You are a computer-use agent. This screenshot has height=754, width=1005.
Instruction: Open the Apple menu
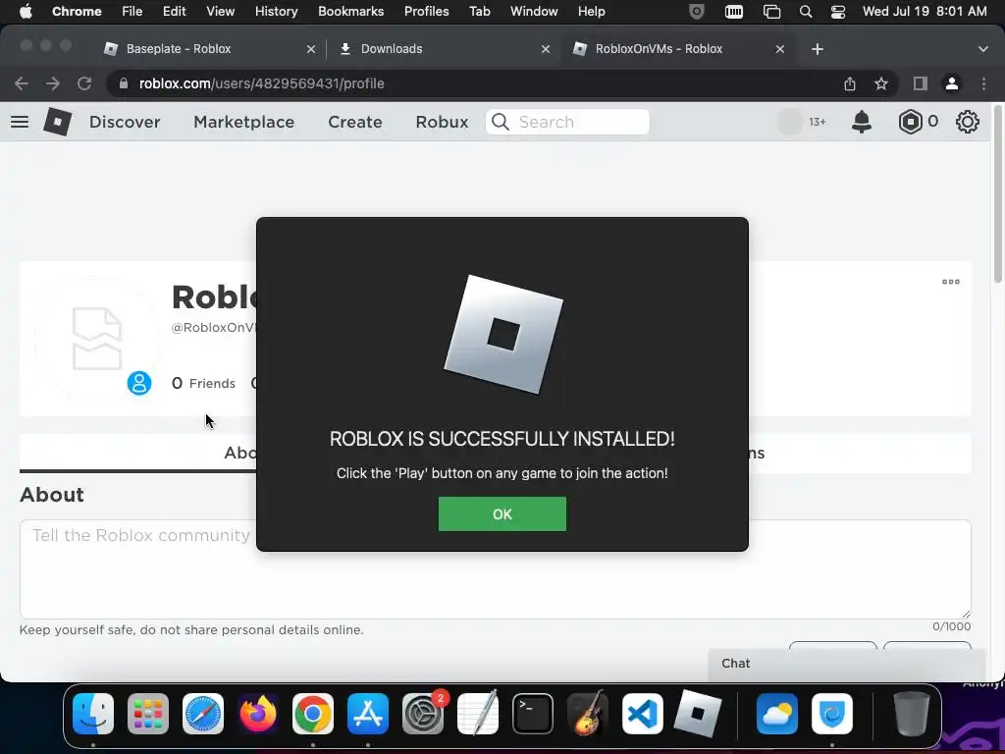26,11
